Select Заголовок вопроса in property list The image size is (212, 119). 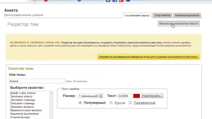tap(22, 107)
